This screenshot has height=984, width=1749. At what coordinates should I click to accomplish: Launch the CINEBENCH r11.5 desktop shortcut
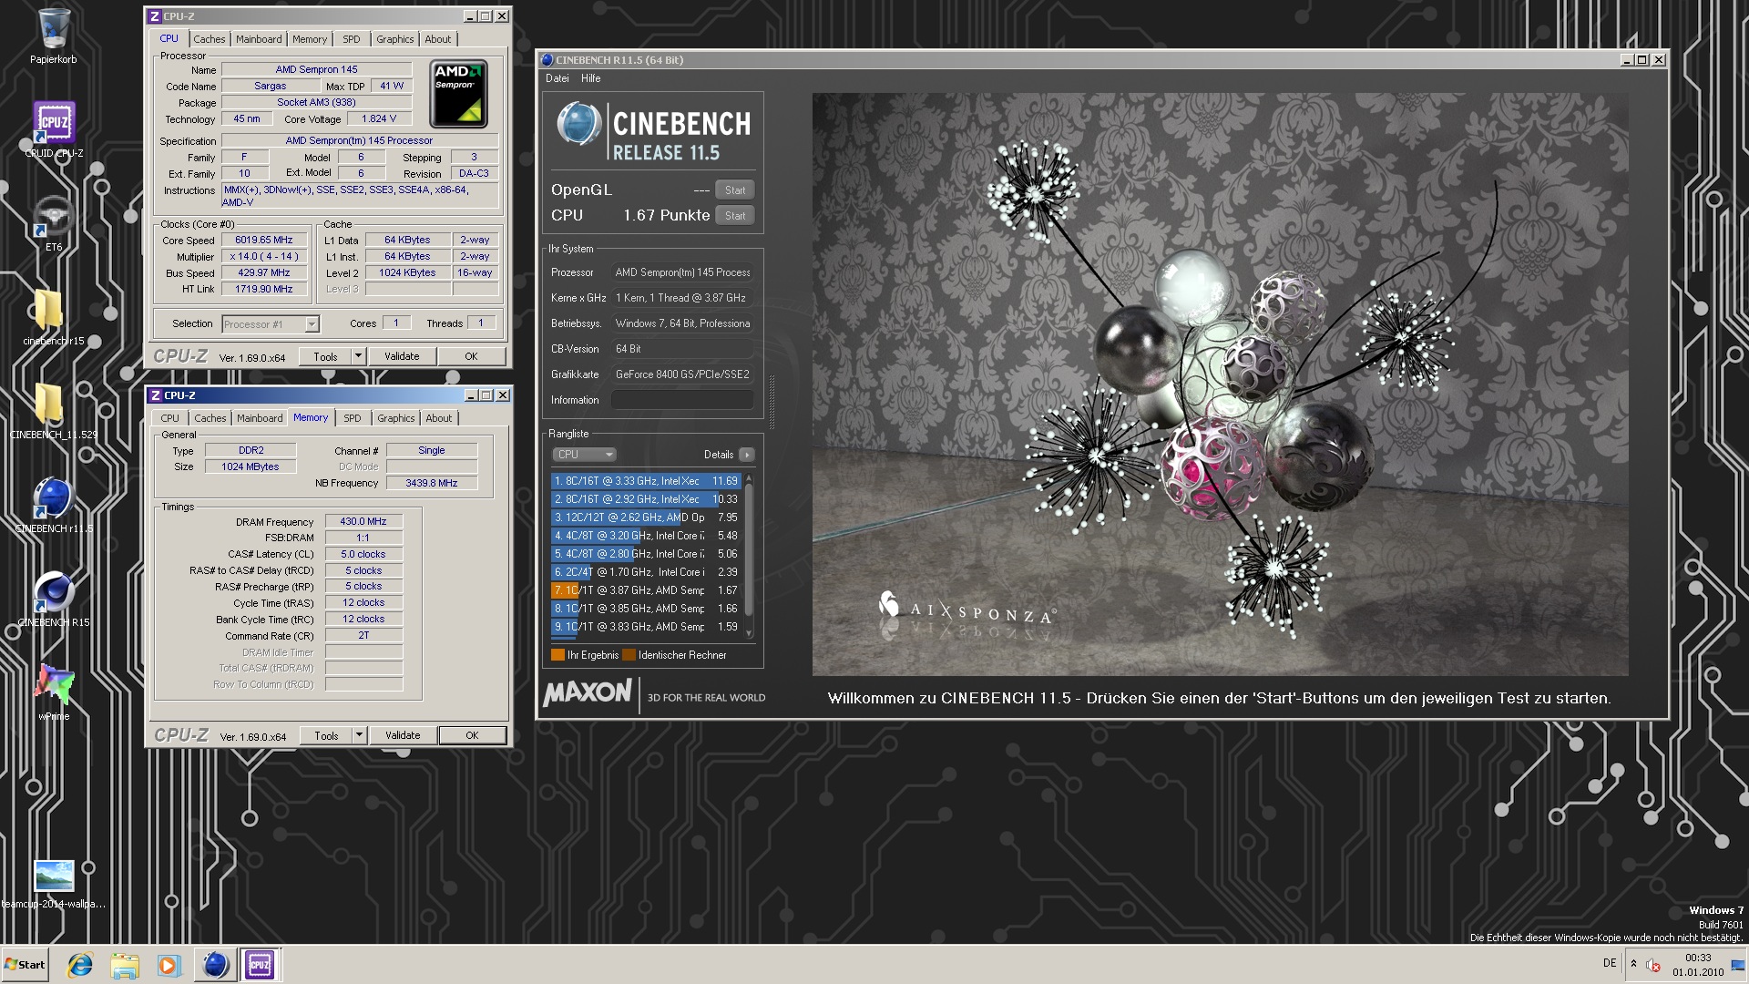[x=54, y=505]
